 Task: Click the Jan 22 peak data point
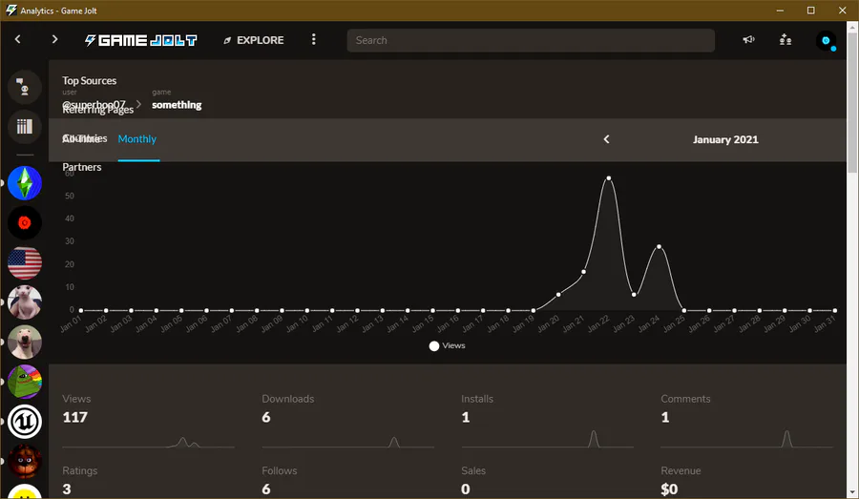tap(609, 178)
